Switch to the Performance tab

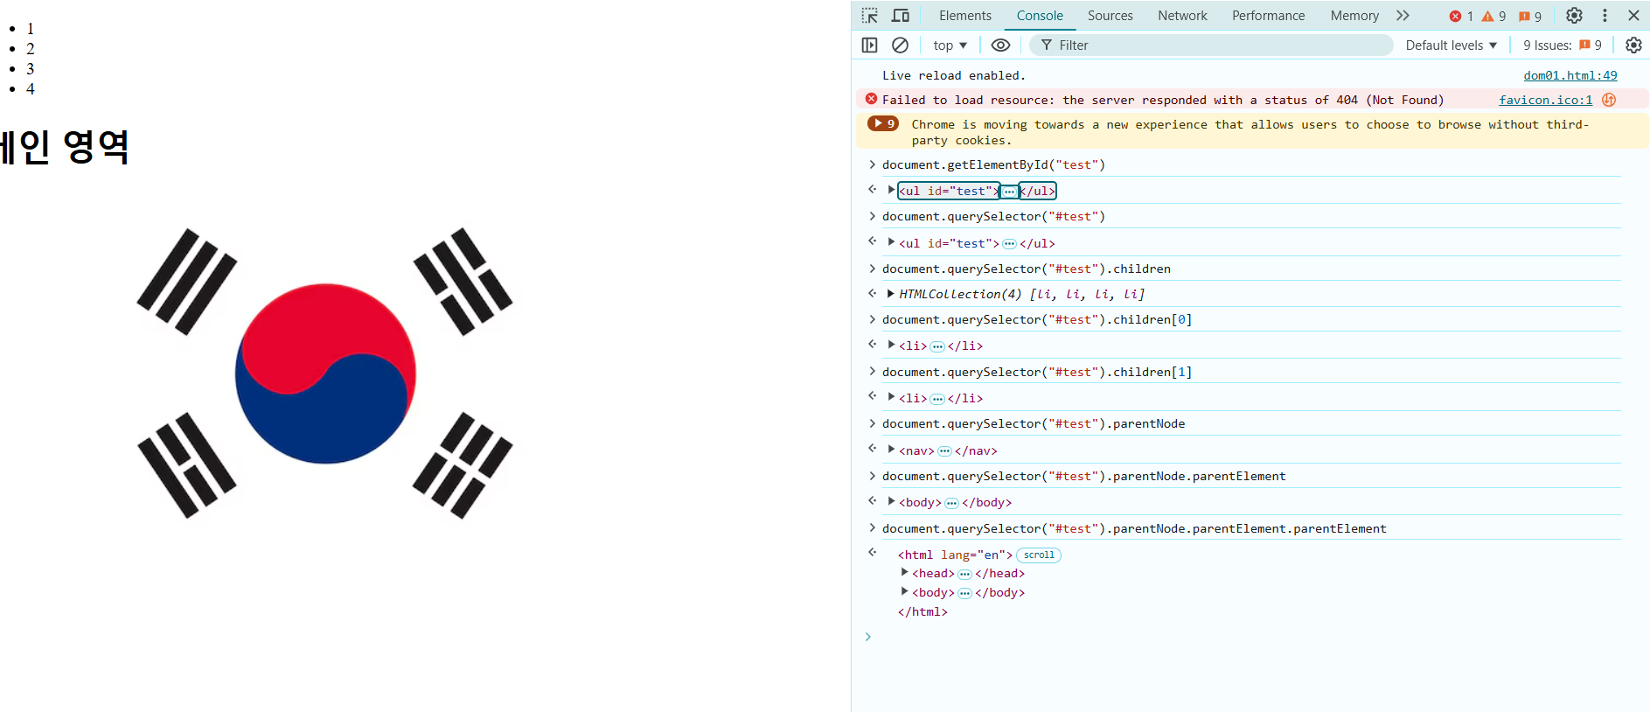click(x=1268, y=16)
